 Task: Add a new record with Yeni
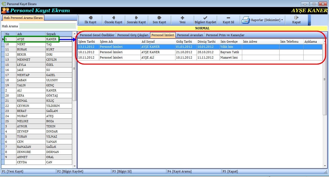tap(182, 20)
